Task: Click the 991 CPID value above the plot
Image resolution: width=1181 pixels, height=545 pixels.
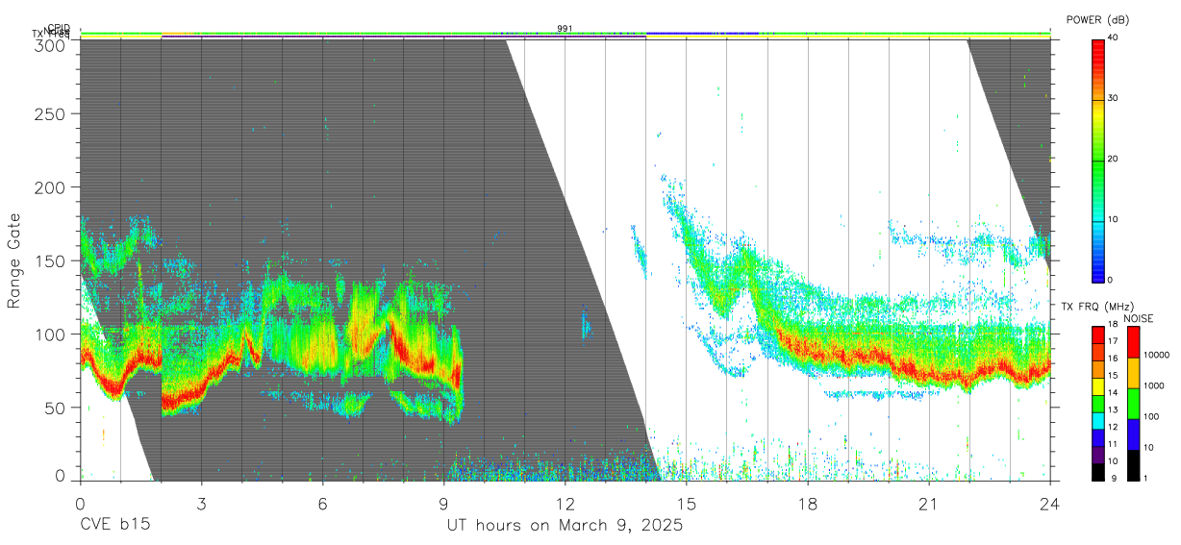Action: 565,29
